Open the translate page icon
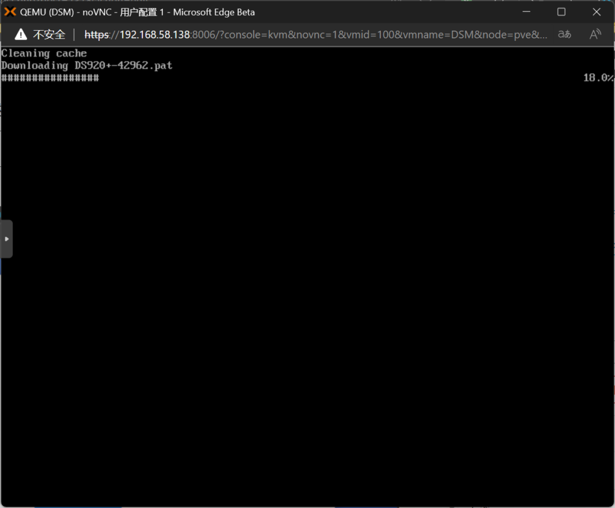Image resolution: width=615 pixels, height=508 pixels. pyautogui.click(x=564, y=34)
